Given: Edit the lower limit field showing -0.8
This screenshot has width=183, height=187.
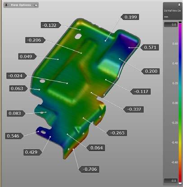Looking at the screenshot, I should 171,181.
